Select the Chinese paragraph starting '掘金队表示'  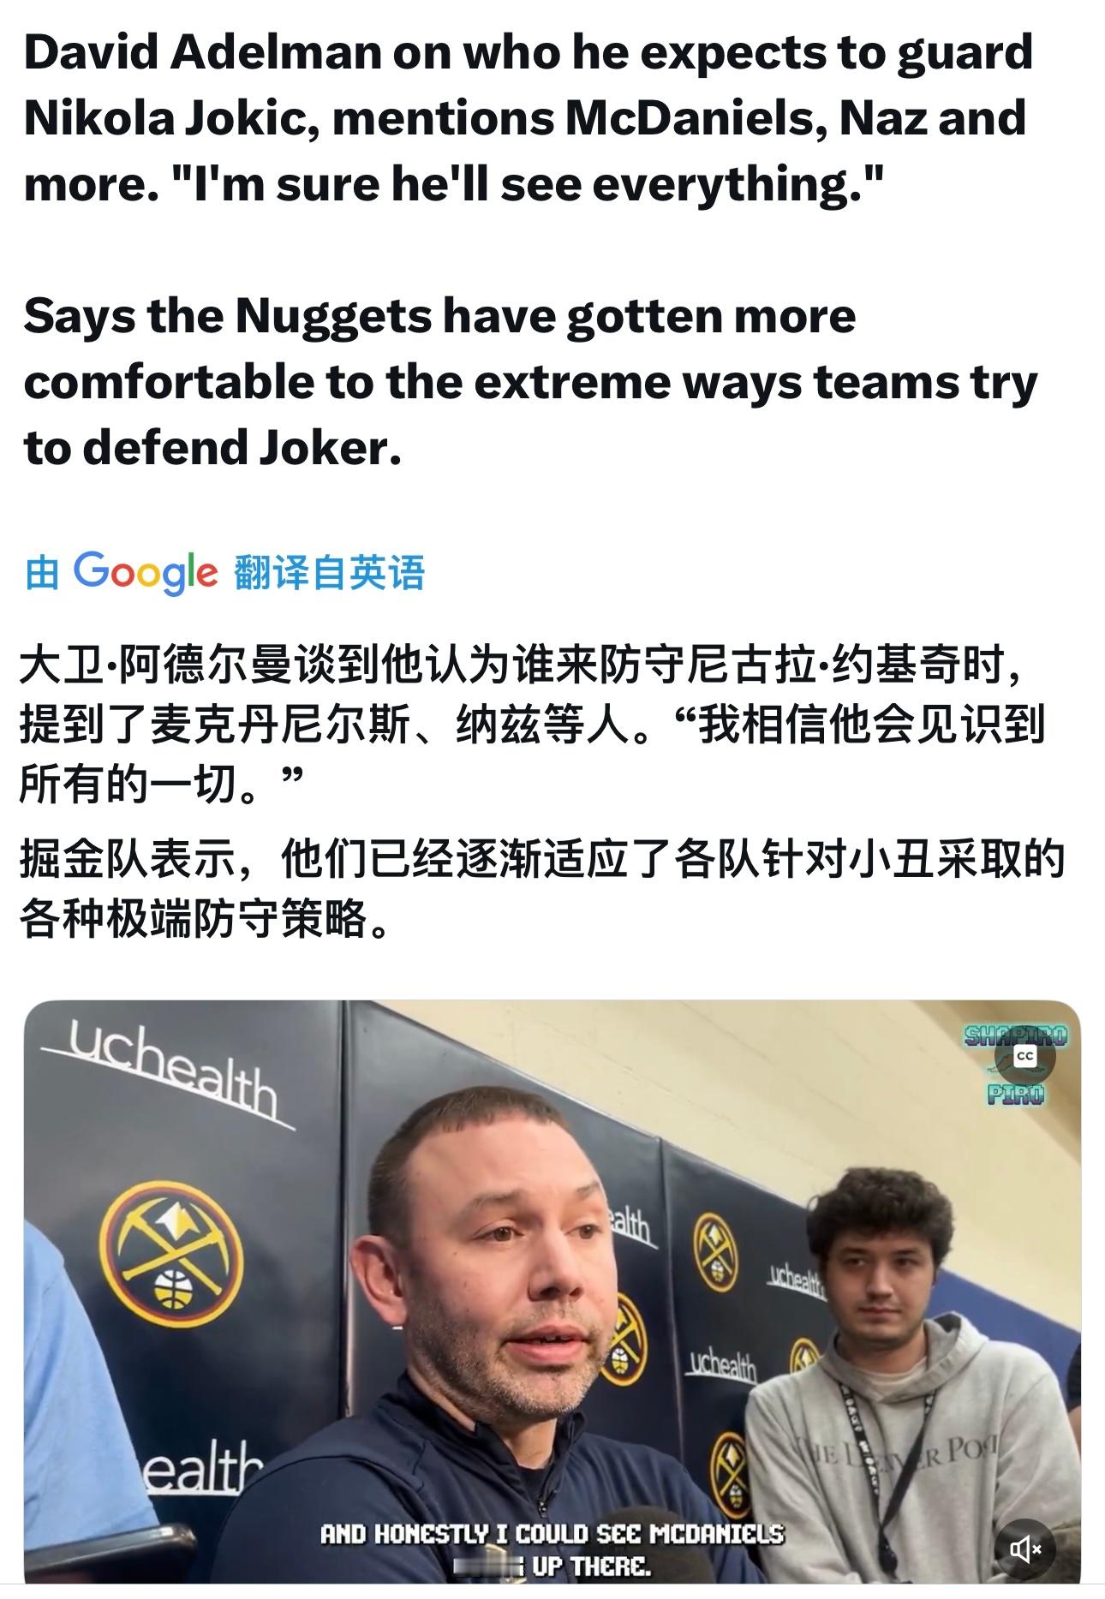(x=541, y=891)
